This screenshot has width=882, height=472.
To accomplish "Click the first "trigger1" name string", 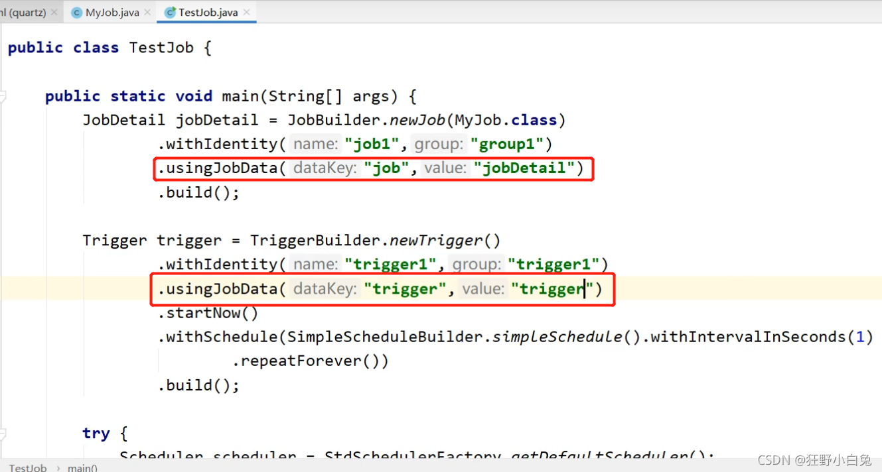I will click(x=390, y=265).
